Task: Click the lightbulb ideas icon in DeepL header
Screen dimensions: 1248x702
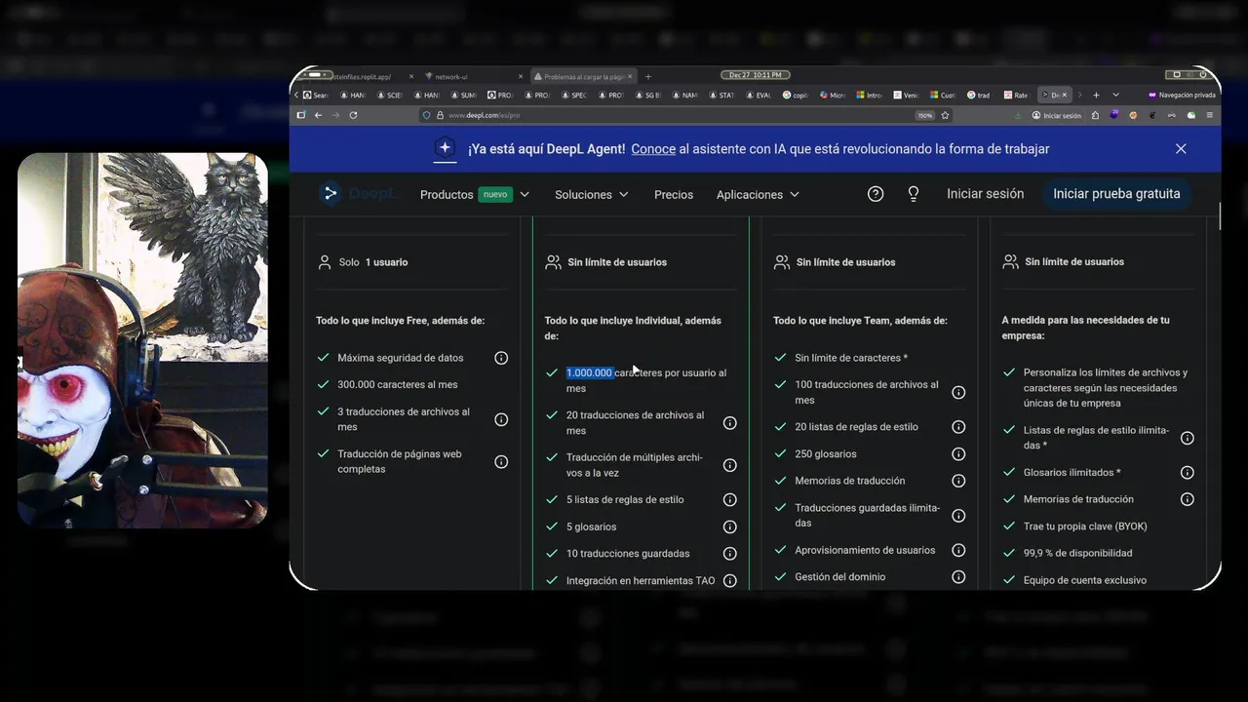Action: point(914,194)
